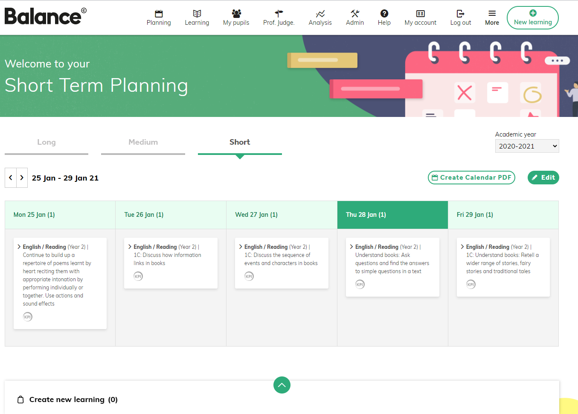
Task: Open My account icon
Action: pos(421,14)
